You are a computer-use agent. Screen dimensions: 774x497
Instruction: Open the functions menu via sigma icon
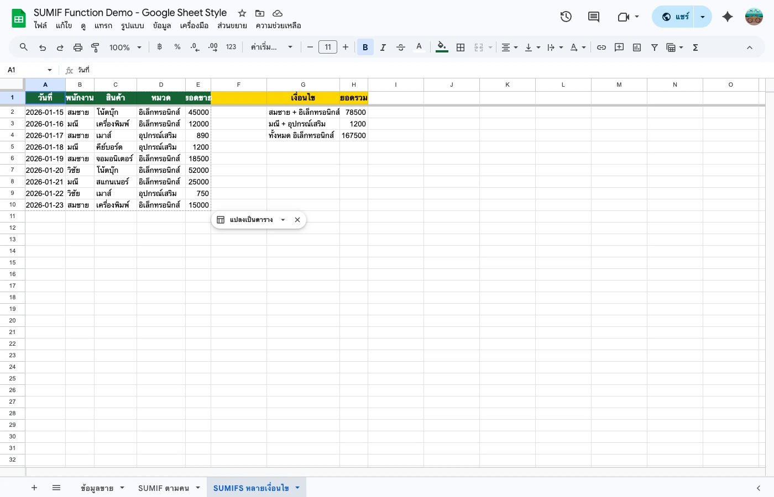695,47
